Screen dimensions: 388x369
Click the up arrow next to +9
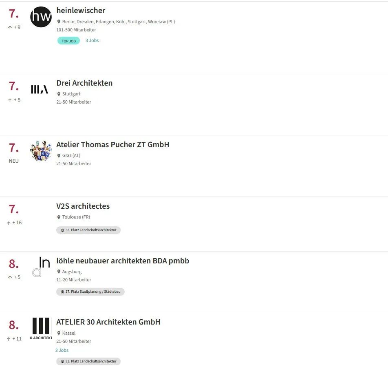[x=10, y=28]
